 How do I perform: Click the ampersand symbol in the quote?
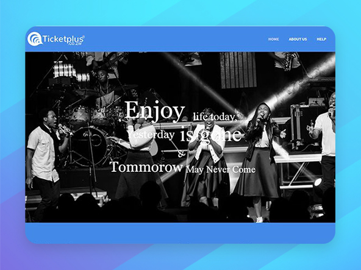(x=182, y=154)
